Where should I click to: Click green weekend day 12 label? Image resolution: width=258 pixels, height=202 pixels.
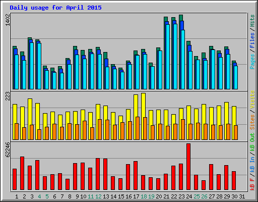click(x=98, y=196)
